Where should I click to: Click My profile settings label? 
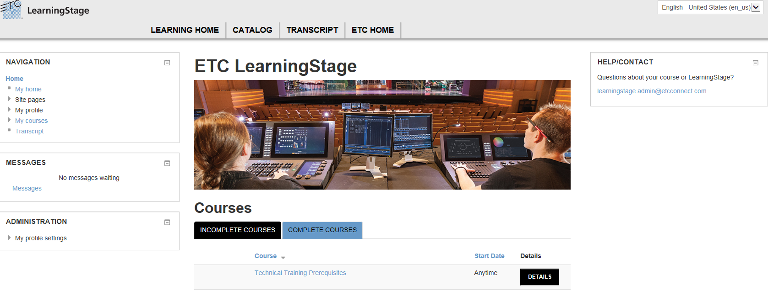[x=41, y=238]
